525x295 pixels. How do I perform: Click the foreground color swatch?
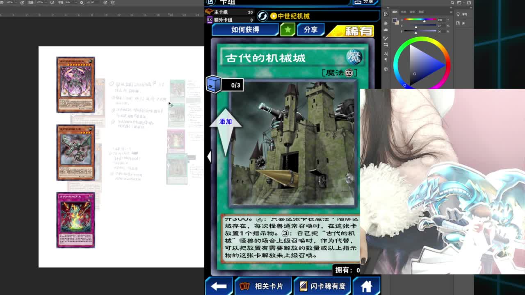click(395, 20)
